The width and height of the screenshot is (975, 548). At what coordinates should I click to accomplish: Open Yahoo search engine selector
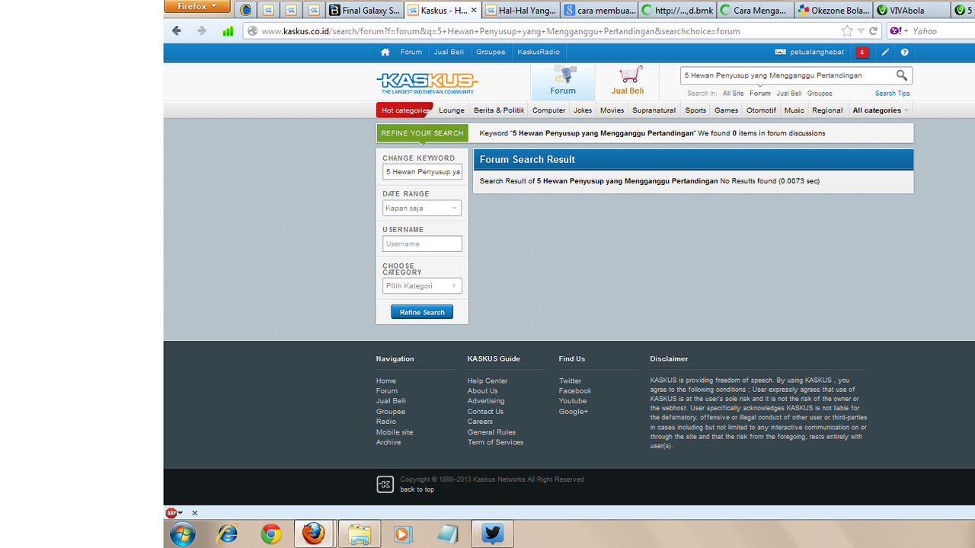coord(898,31)
